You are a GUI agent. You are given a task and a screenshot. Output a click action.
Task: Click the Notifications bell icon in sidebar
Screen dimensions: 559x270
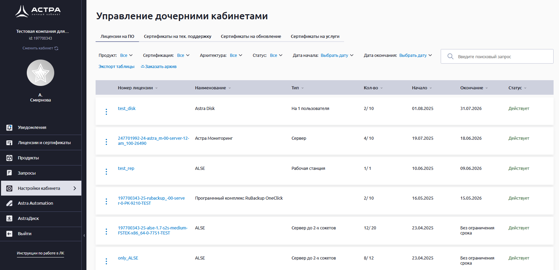coord(9,128)
